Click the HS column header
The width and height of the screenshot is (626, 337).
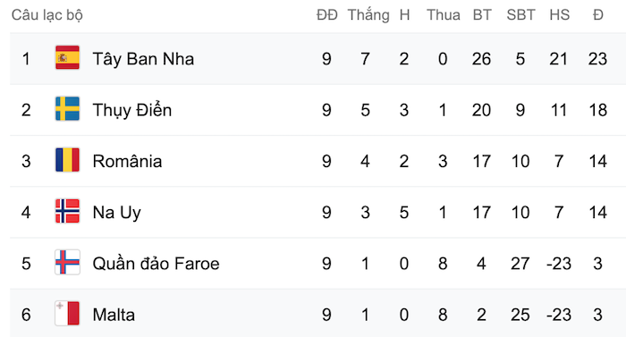pos(559,15)
